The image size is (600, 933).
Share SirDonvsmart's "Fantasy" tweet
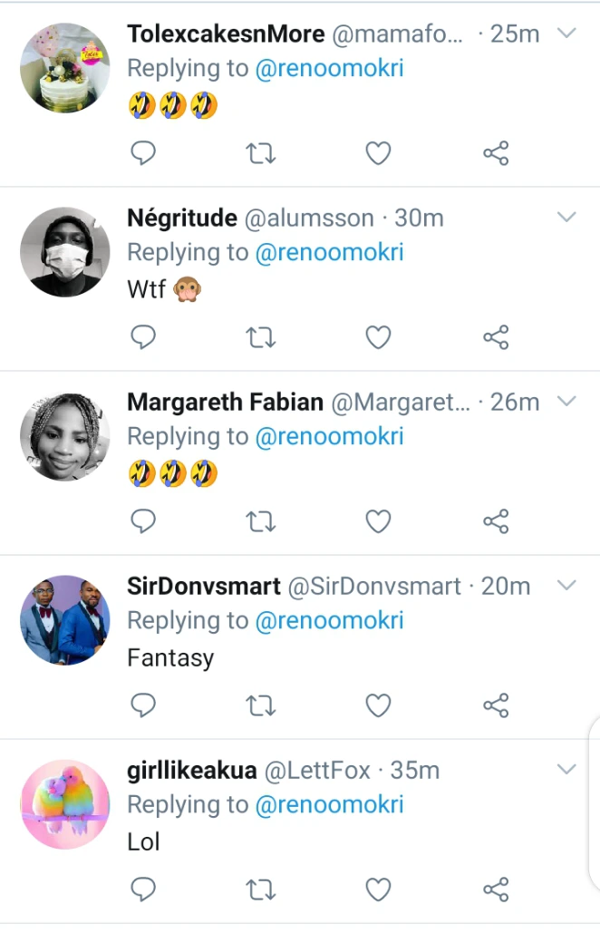(496, 705)
